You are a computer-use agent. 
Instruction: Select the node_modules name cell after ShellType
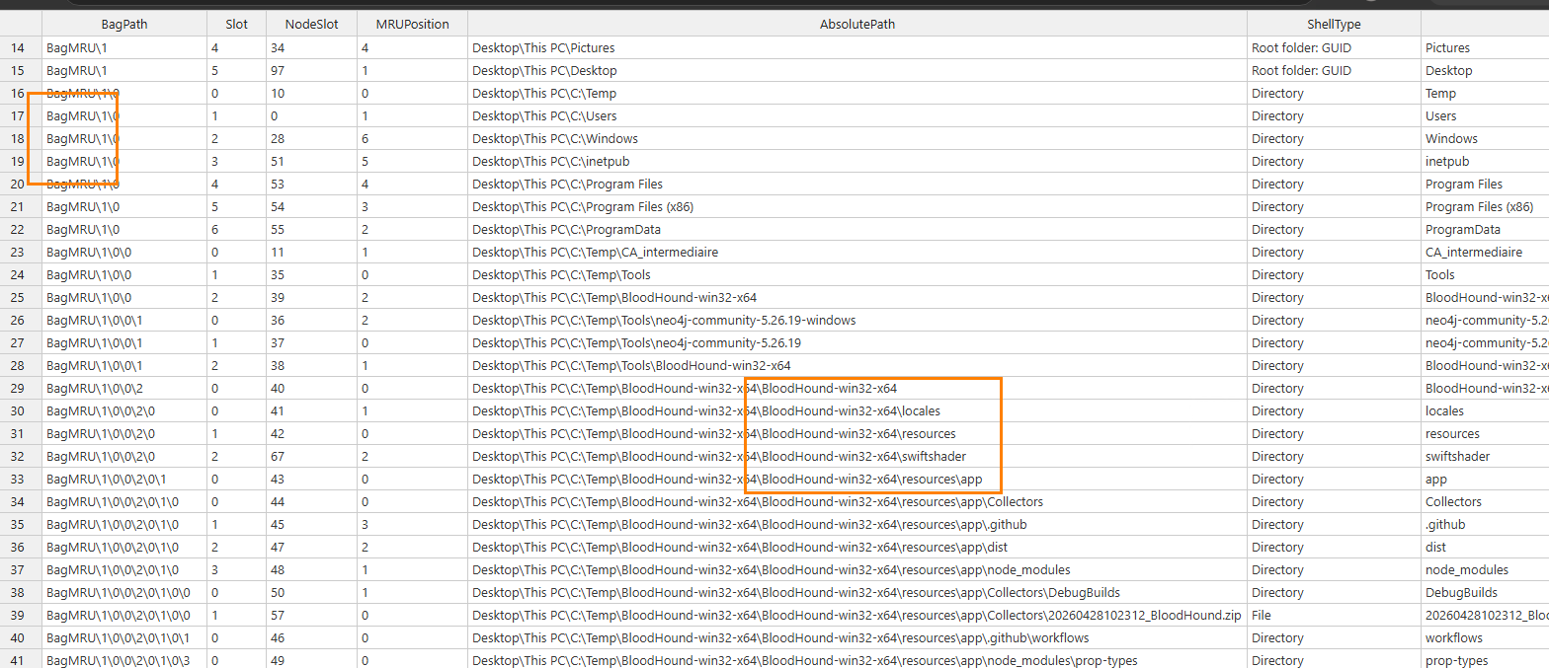tap(1485, 569)
